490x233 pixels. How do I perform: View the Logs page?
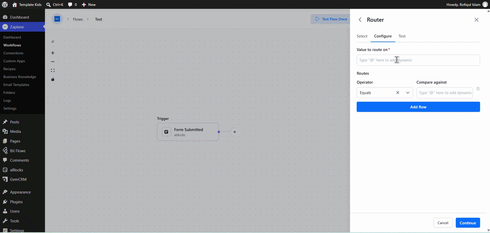coord(7,101)
